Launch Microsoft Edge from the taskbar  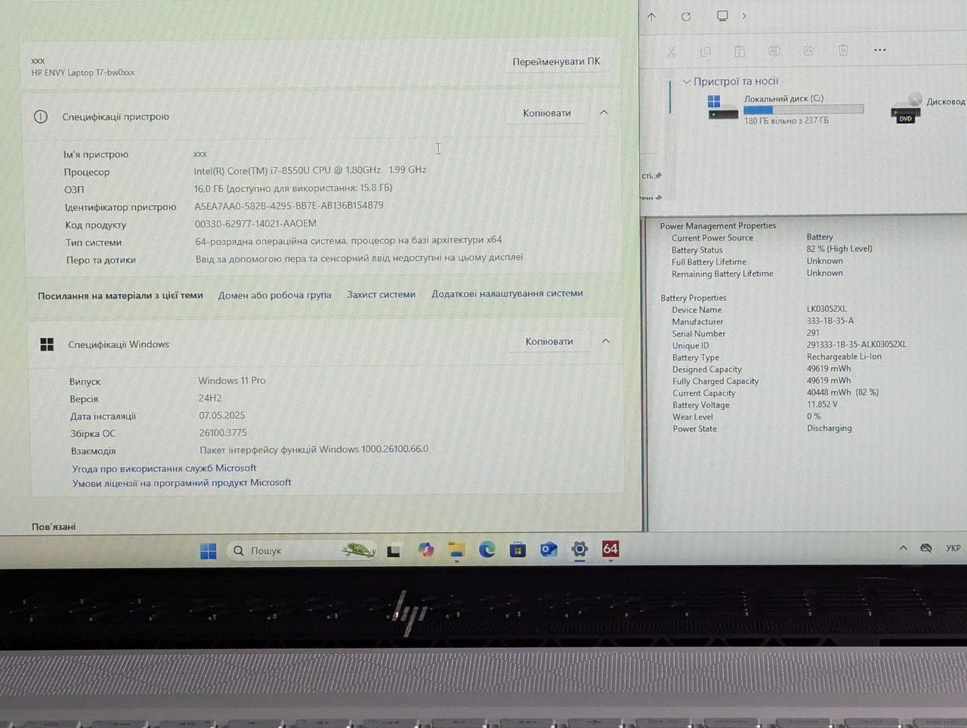point(487,550)
